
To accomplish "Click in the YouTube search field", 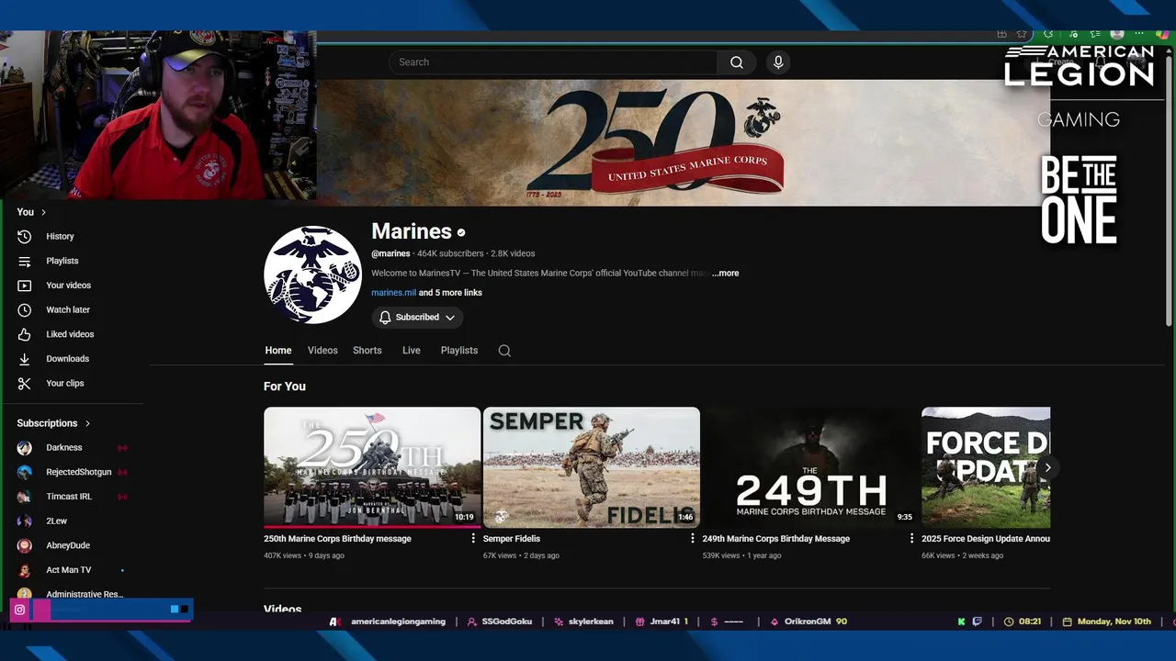I will [x=553, y=62].
